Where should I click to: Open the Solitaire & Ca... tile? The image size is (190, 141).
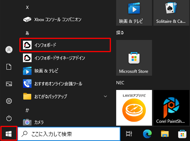pos(171,13)
